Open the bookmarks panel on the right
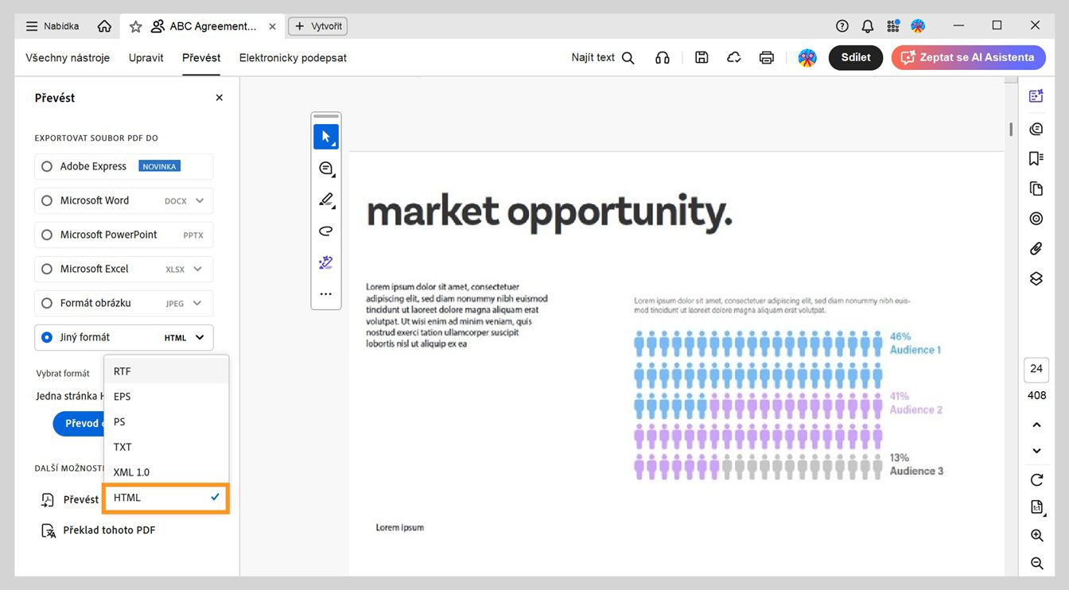This screenshot has height=590, width=1069. 1036,158
